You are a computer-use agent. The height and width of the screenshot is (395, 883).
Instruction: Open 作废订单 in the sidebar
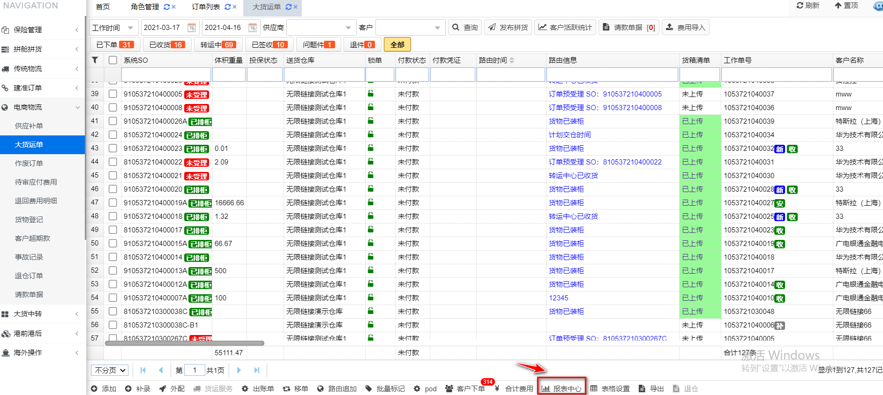pos(29,163)
